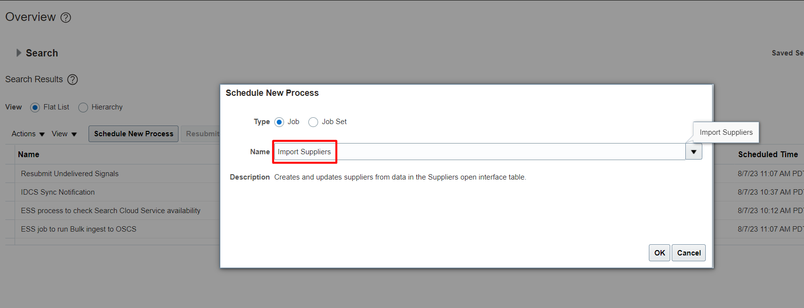The image size is (804, 308).
Task: Select the Hierarchy view option
Action: [x=83, y=107]
